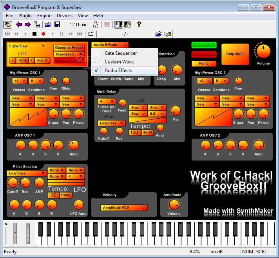Viewport: 279px width, 258px height.
Task: Open MIDI file folder icon in transport bar
Action: [x=159, y=34]
